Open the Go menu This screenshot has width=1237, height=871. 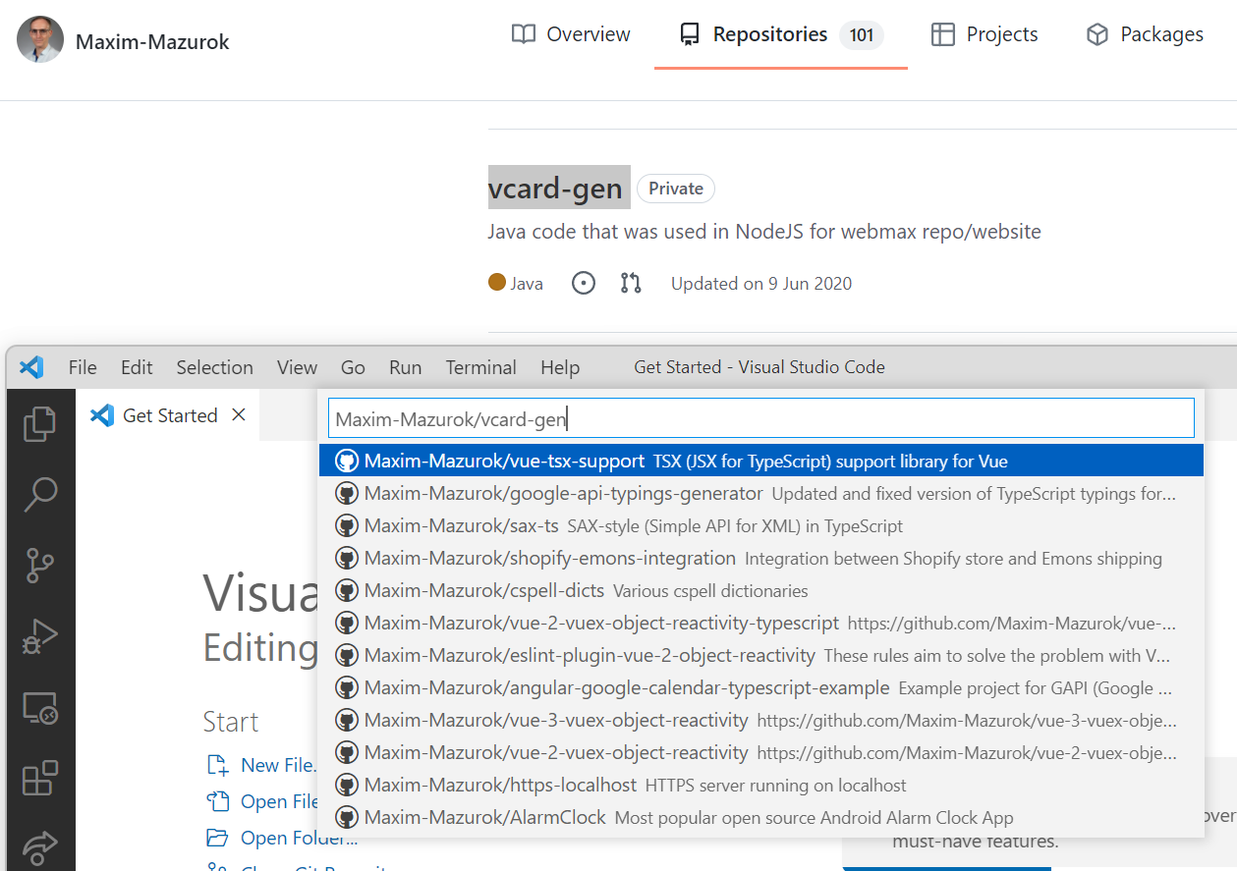point(353,367)
